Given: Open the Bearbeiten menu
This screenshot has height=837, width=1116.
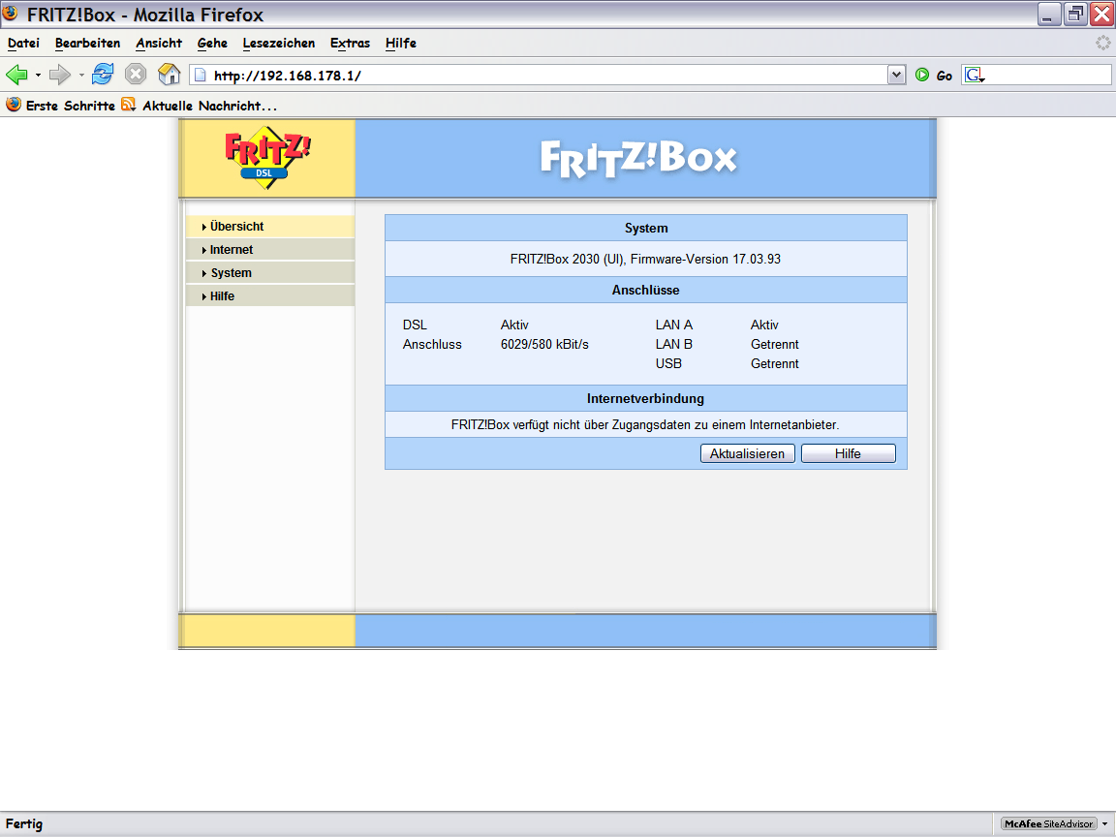Looking at the screenshot, I should click(x=87, y=43).
